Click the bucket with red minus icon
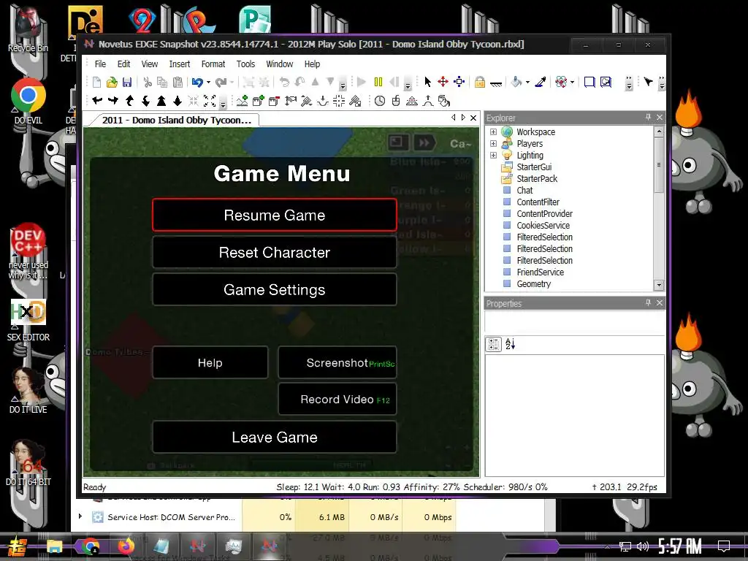This screenshot has width=748, height=561. [275, 101]
